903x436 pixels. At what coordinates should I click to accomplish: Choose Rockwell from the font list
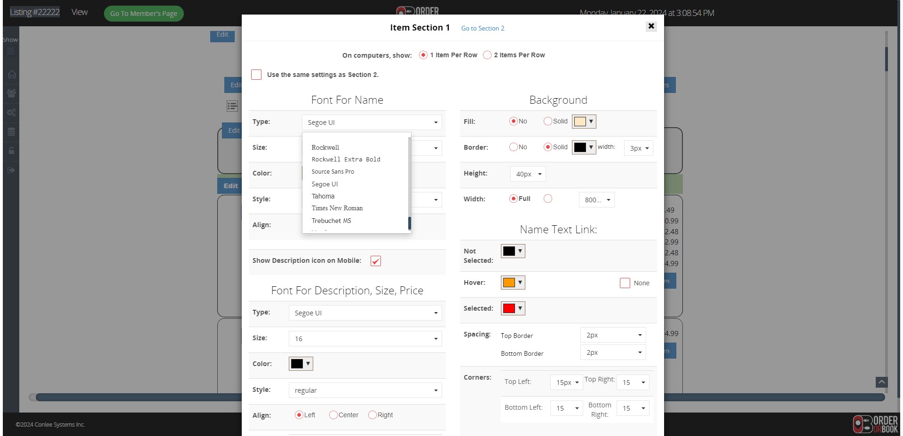click(325, 147)
